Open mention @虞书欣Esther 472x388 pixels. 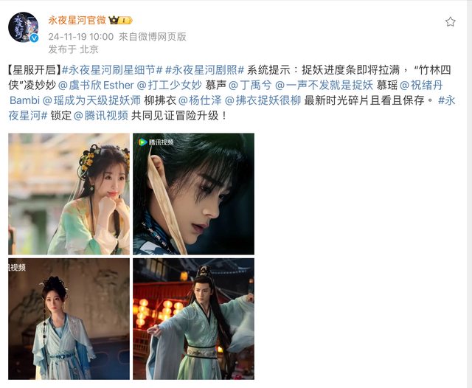point(96,85)
